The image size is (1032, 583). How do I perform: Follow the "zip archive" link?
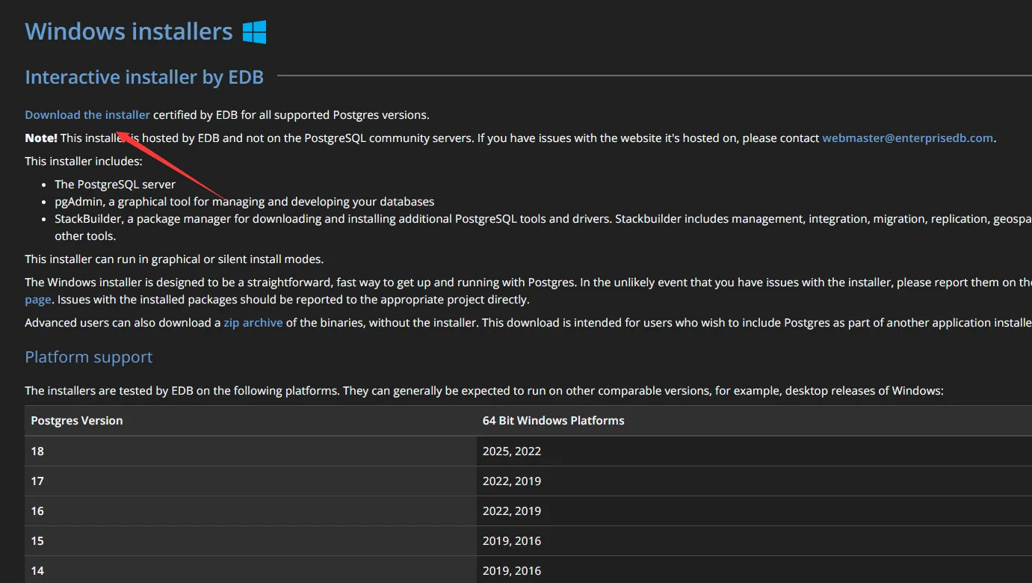(x=253, y=323)
